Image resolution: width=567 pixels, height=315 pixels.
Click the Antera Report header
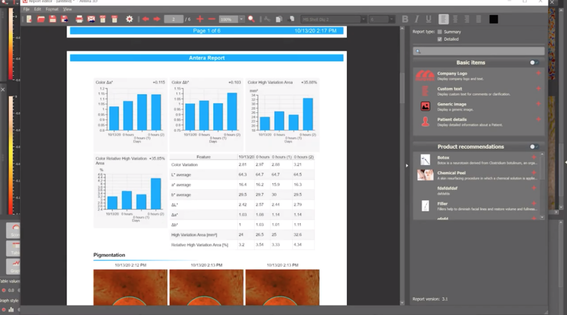(207, 58)
